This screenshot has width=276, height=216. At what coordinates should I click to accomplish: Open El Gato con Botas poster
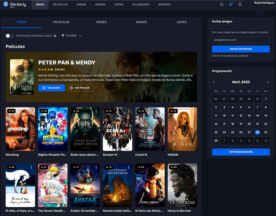[x=150, y=185]
